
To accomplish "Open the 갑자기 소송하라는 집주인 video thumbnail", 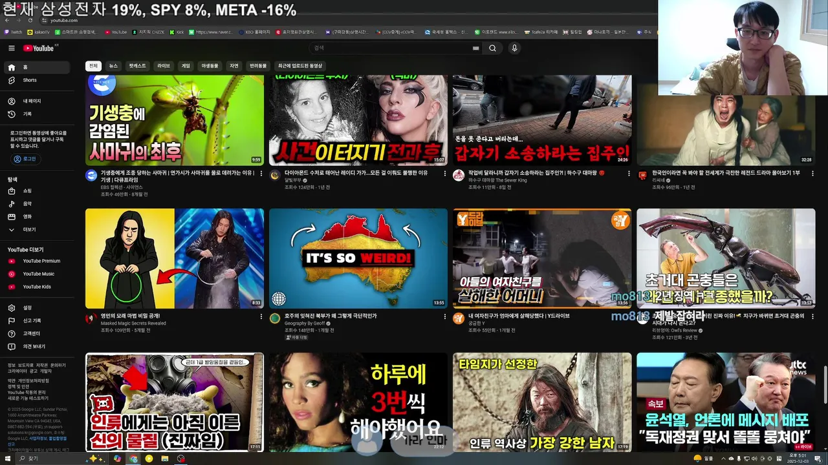I will click(542, 120).
